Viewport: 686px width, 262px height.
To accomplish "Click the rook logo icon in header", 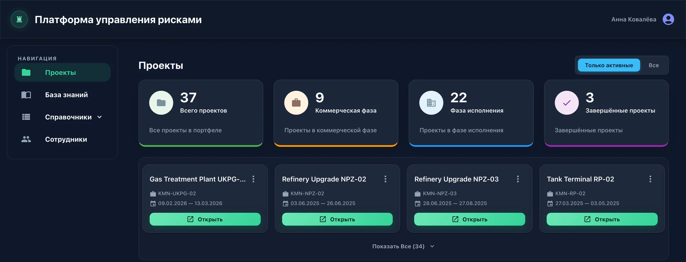I will [19, 19].
